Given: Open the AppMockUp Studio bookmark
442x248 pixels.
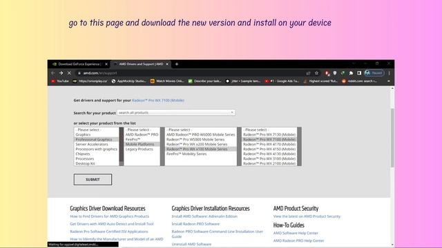Looking at the screenshot, I should (129, 81).
